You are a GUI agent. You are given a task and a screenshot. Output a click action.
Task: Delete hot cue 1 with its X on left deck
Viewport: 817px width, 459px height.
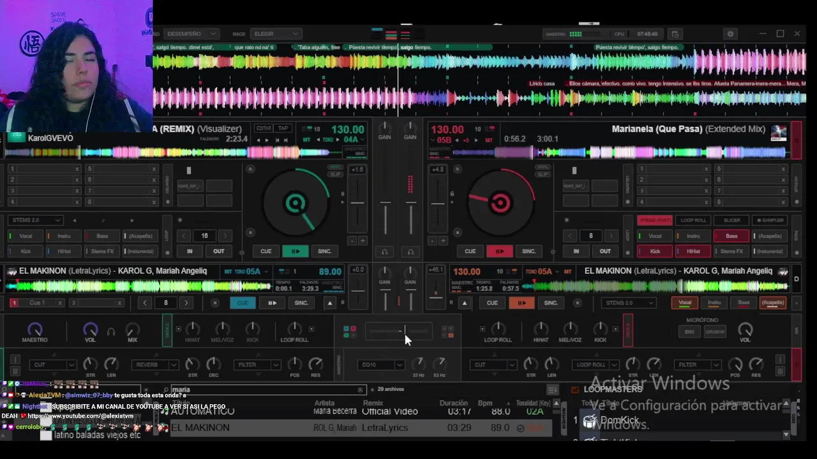(x=77, y=169)
